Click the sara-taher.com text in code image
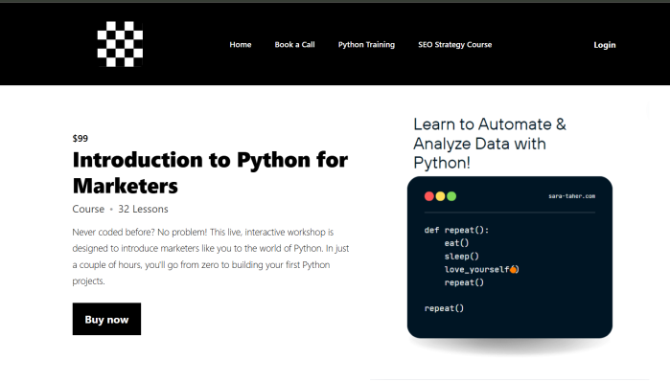This screenshot has height=382, width=670. tap(571, 196)
